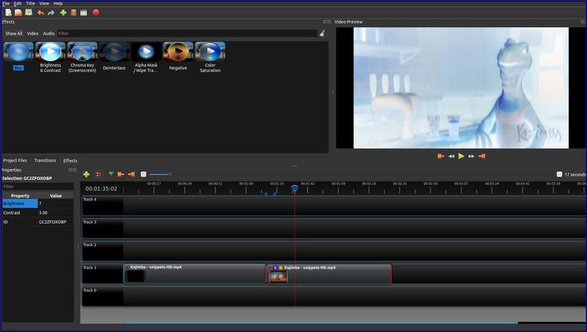The width and height of the screenshot is (587, 332).
Task: Click the clear filter broom icon in the Effects panel
Action: point(322,33)
